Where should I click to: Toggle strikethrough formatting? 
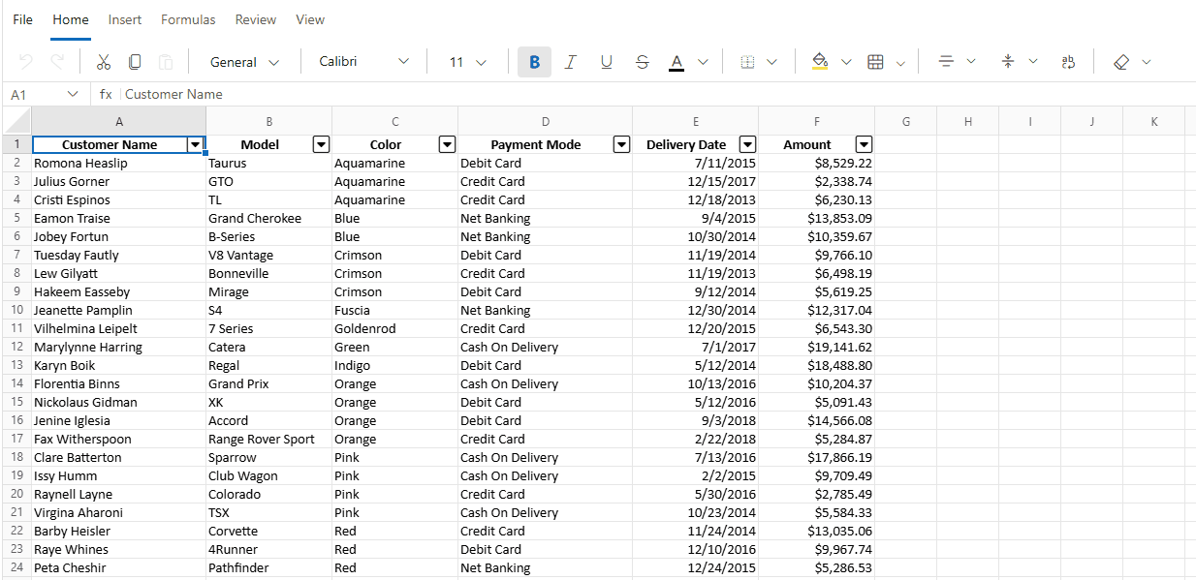point(642,61)
